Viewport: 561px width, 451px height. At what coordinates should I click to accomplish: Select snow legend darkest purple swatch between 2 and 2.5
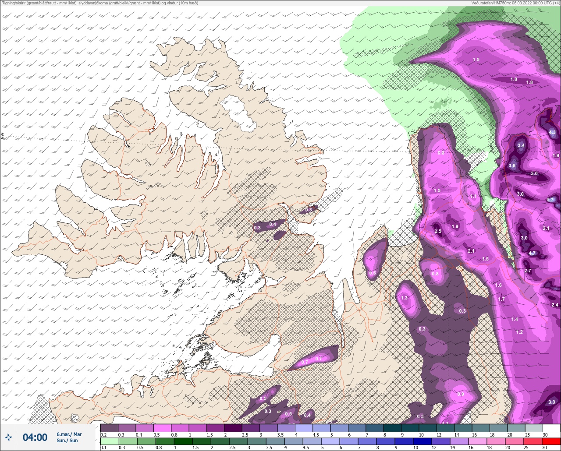(233, 428)
